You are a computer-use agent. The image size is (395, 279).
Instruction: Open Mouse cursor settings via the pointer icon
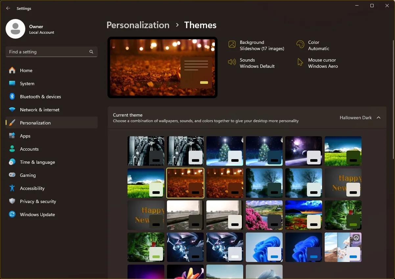[x=300, y=62]
